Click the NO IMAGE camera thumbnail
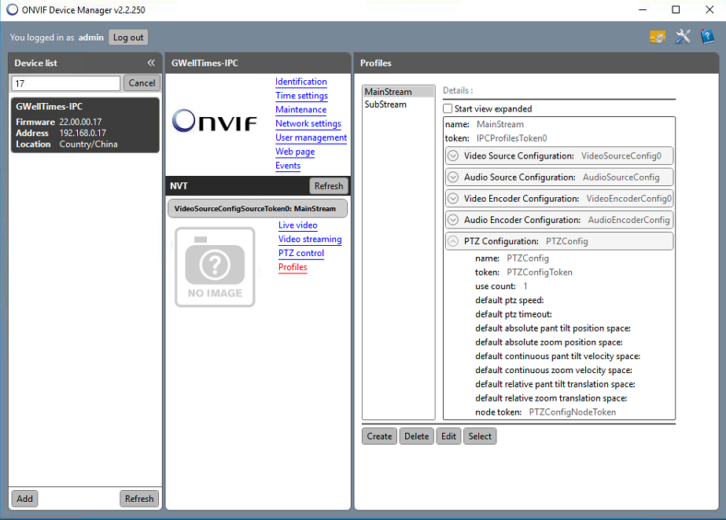726x520 pixels. [x=215, y=267]
